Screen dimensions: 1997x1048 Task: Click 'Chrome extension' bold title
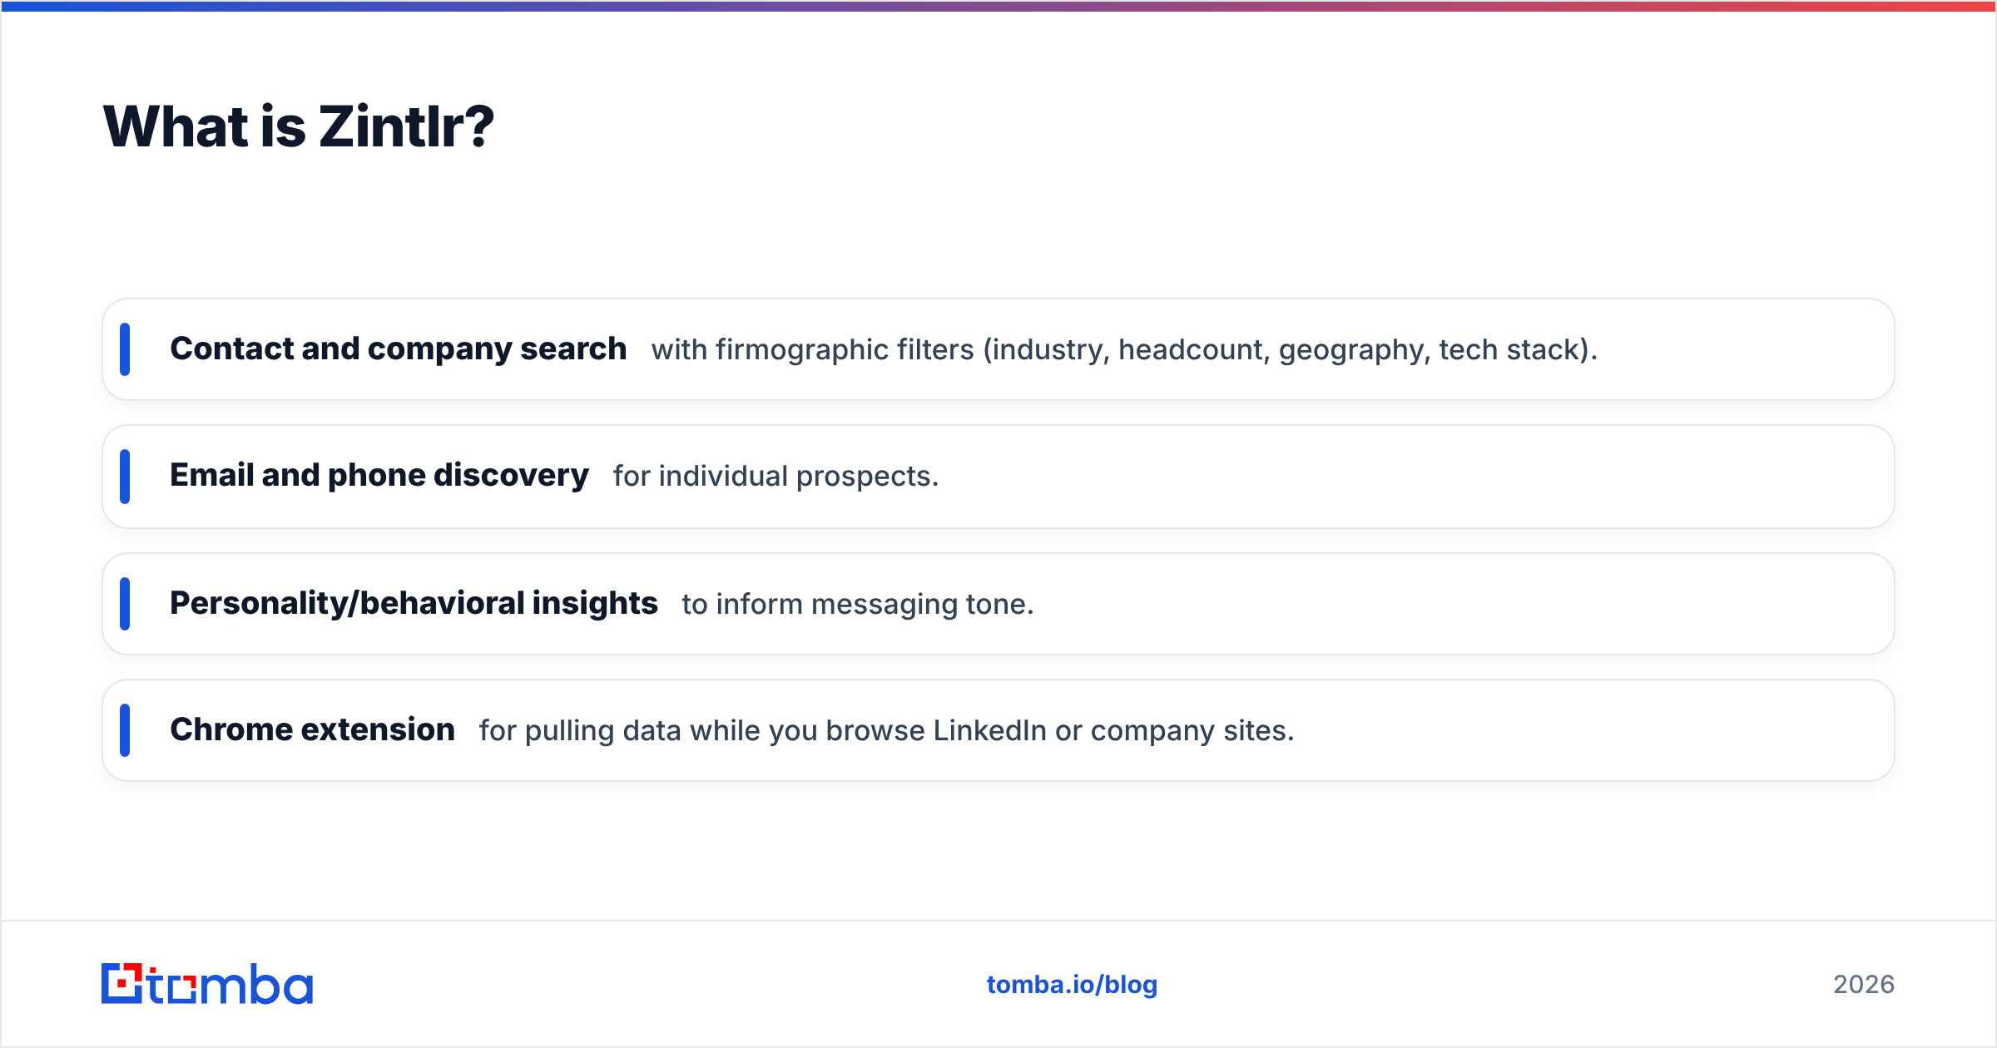313,730
